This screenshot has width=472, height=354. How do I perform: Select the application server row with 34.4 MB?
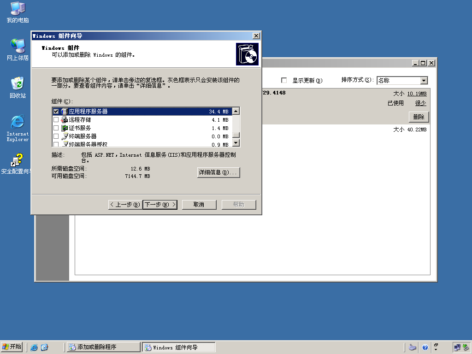coord(142,112)
